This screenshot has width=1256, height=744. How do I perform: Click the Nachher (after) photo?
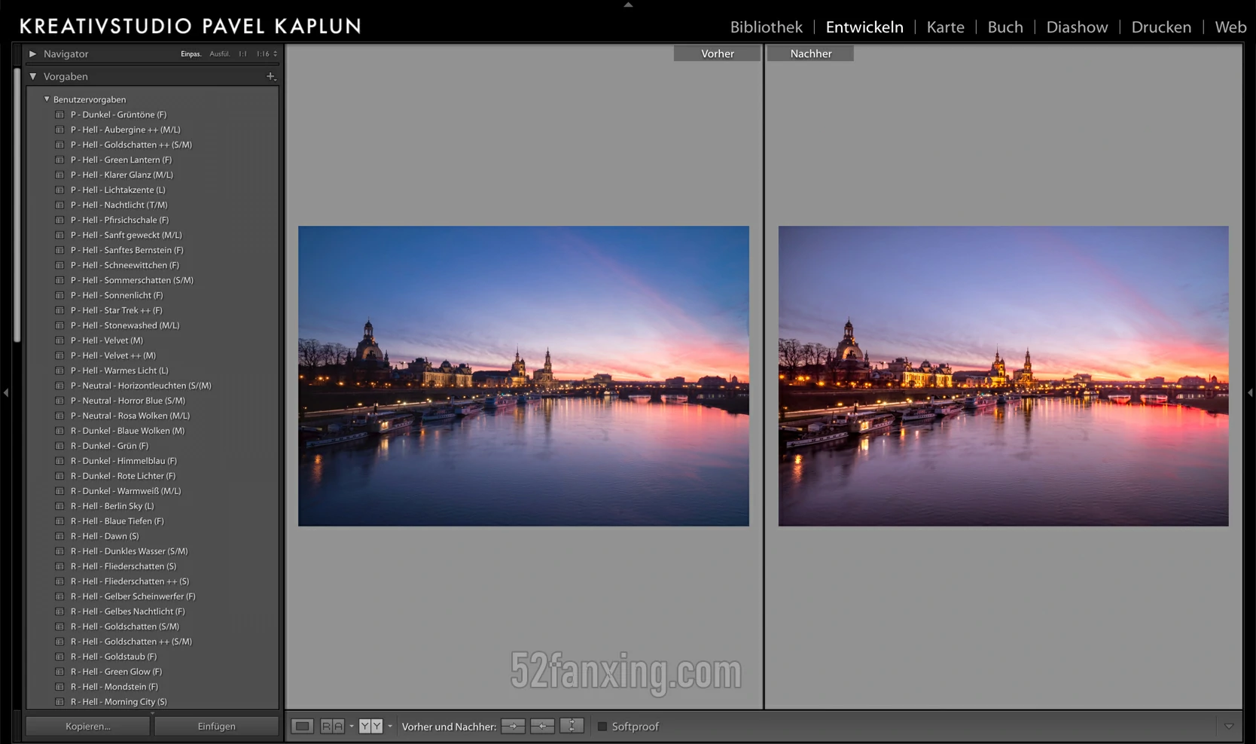point(1004,376)
